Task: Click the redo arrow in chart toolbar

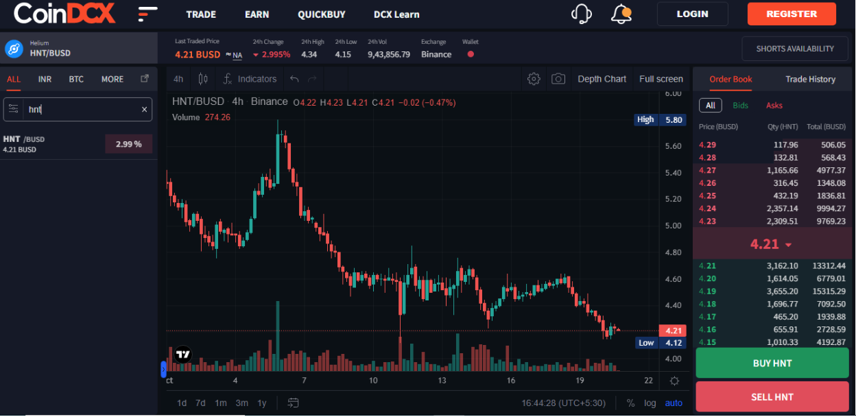Action: (x=313, y=79)
